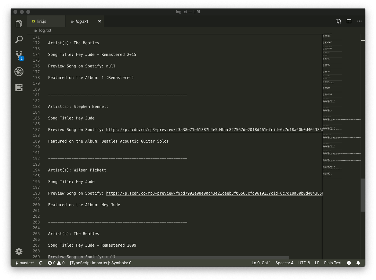The image size is (376, 280).
Task: Click text 'Artist(s): Wilson Pickett'
Action: [77, 170]
